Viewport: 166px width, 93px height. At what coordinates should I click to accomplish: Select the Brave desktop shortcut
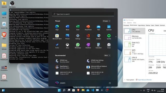pyautogui.click(x=4, y=36)
